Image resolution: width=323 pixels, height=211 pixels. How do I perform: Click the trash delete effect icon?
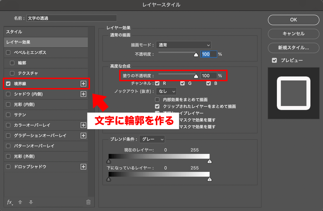(x=88, y=202)
